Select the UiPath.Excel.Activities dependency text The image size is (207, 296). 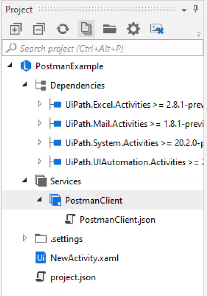pyautogui.click(x=134, y=105)
